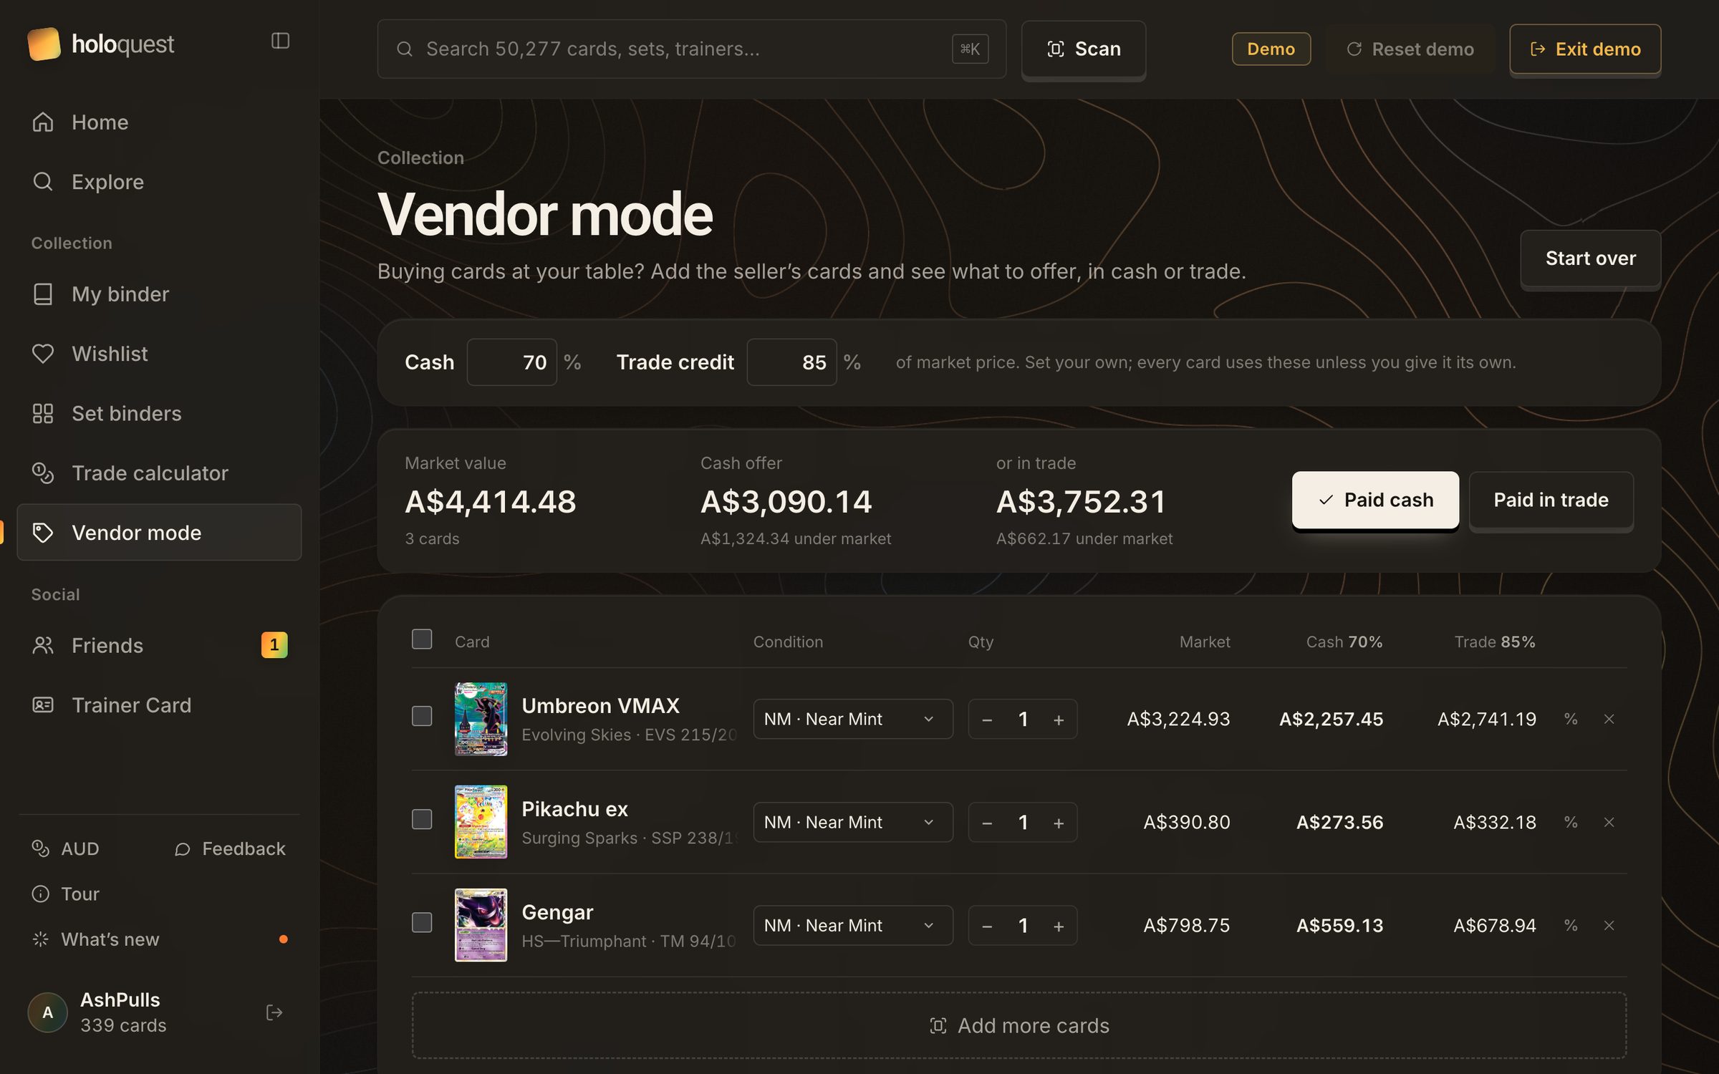The width and height of the screenshot is (1719, 1074).
Task: Set custom percent for Umbreon VMAX
Action: pos(1571,719)
